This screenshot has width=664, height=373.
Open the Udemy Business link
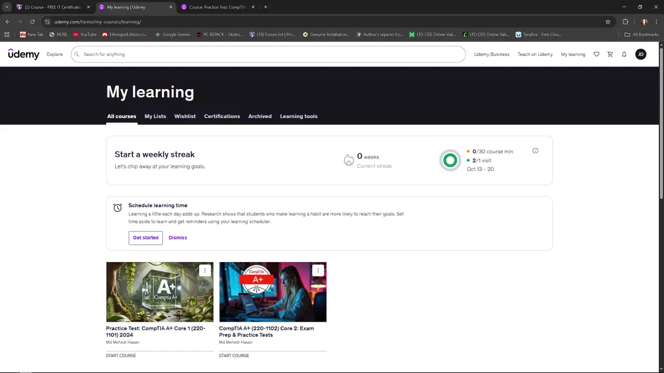coord(492,54)
